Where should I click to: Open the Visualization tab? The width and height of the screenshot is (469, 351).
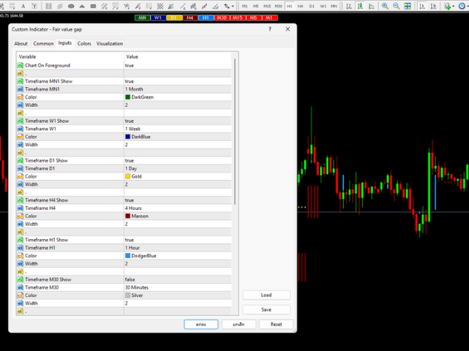[x=109, y=44]
